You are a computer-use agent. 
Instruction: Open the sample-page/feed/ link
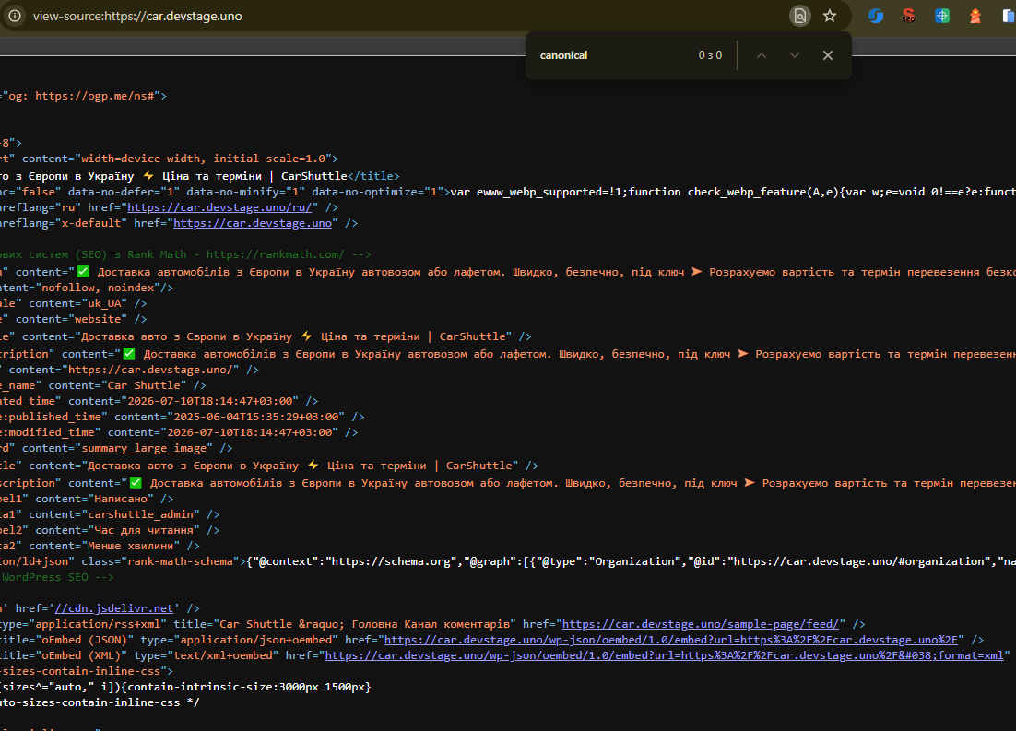(x=701, y=624)
